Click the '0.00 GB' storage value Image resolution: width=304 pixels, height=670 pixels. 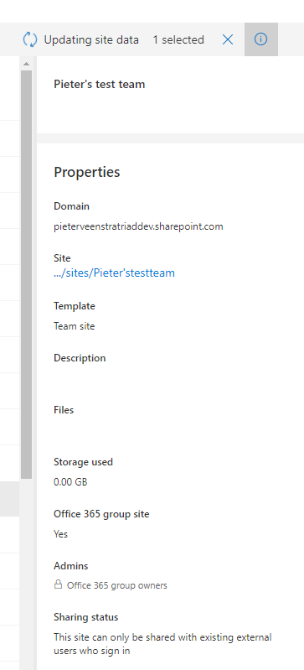tap(70, 482)
